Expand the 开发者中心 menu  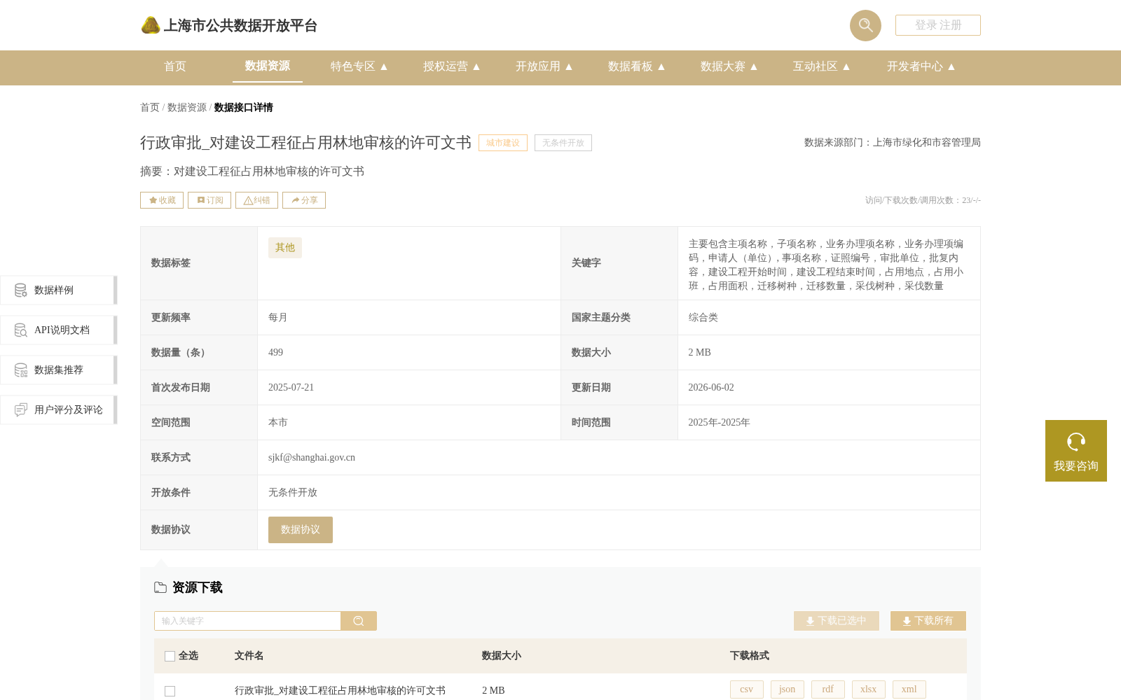pos(921,66)
